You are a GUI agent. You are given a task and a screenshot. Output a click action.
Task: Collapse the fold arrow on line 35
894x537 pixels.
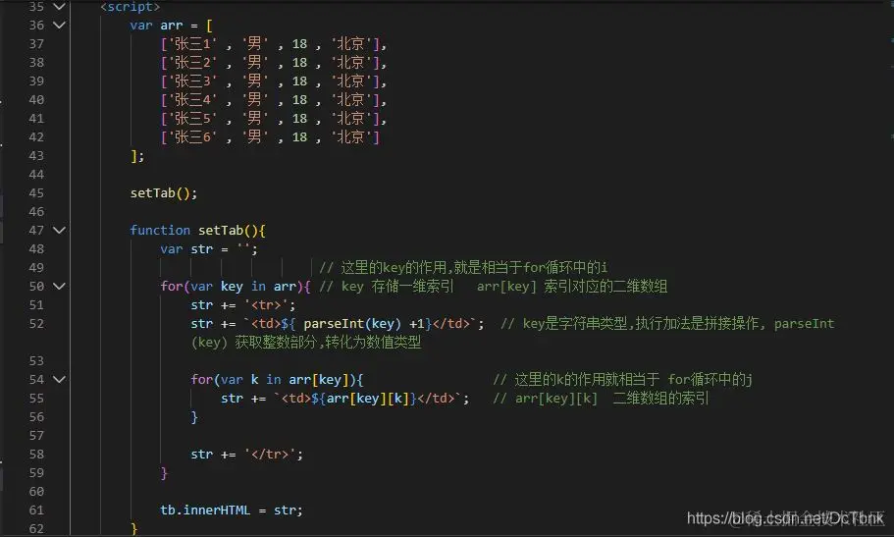59,7
